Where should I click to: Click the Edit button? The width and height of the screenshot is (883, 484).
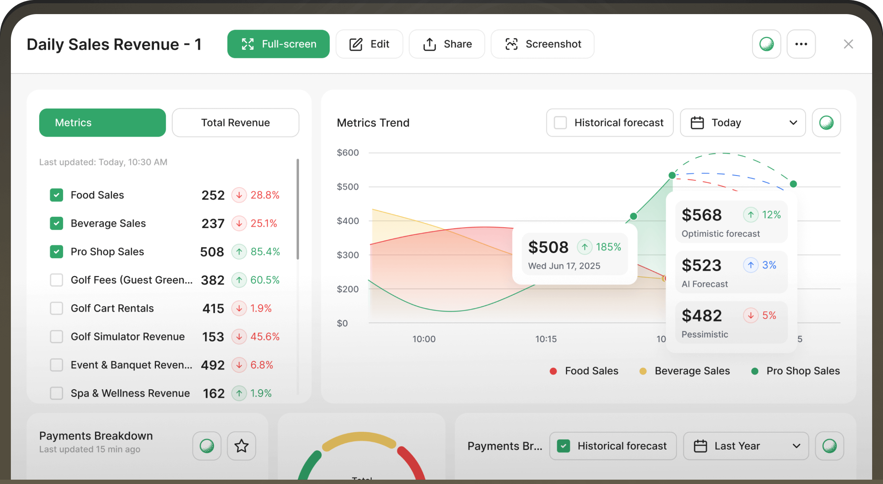(369, 44)
